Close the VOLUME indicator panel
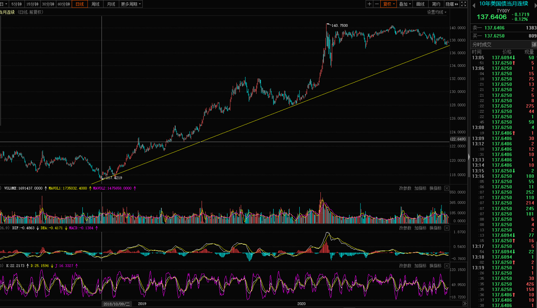This screenshot has height=308, width=537. click(447, 188)
